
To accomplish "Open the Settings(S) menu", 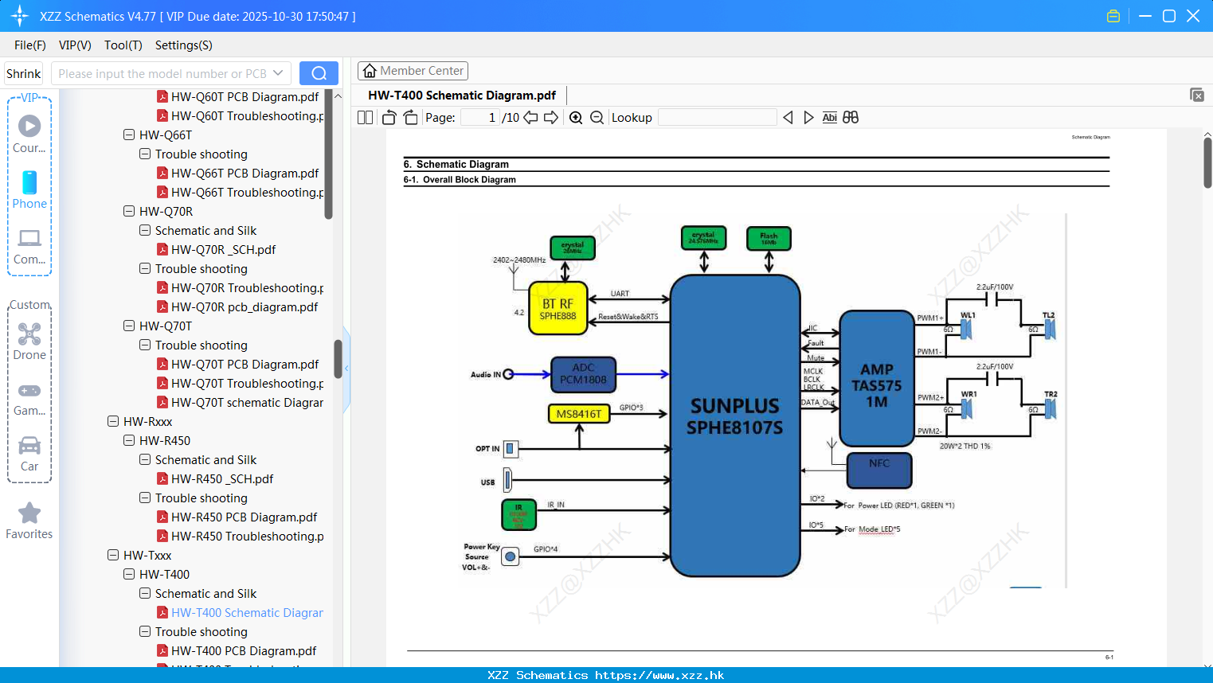I will click(184, 45).
